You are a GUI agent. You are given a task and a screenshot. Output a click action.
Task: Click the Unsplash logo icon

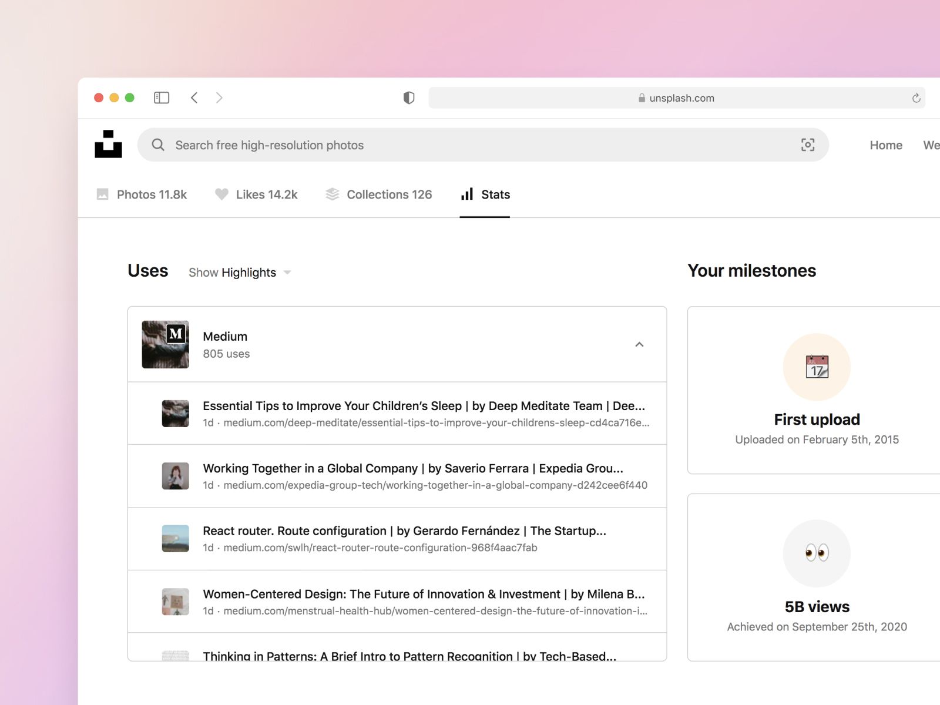(x=108, y=144)
